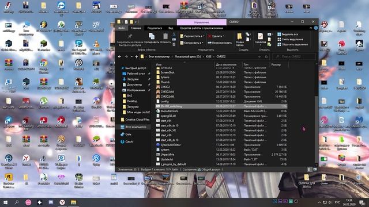Image resolution: width=369 pixels, height=207 pixels.
Task: Click the Cut scissors icon in ribbon
Action: 174,34
